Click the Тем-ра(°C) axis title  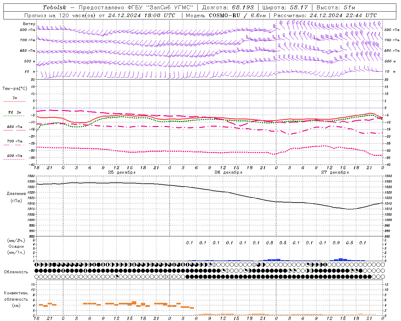[15, 89]
